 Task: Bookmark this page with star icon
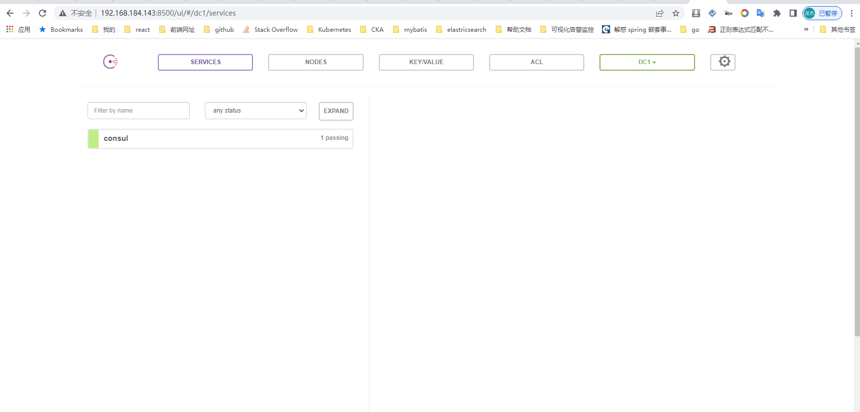[x=676, y=13]
